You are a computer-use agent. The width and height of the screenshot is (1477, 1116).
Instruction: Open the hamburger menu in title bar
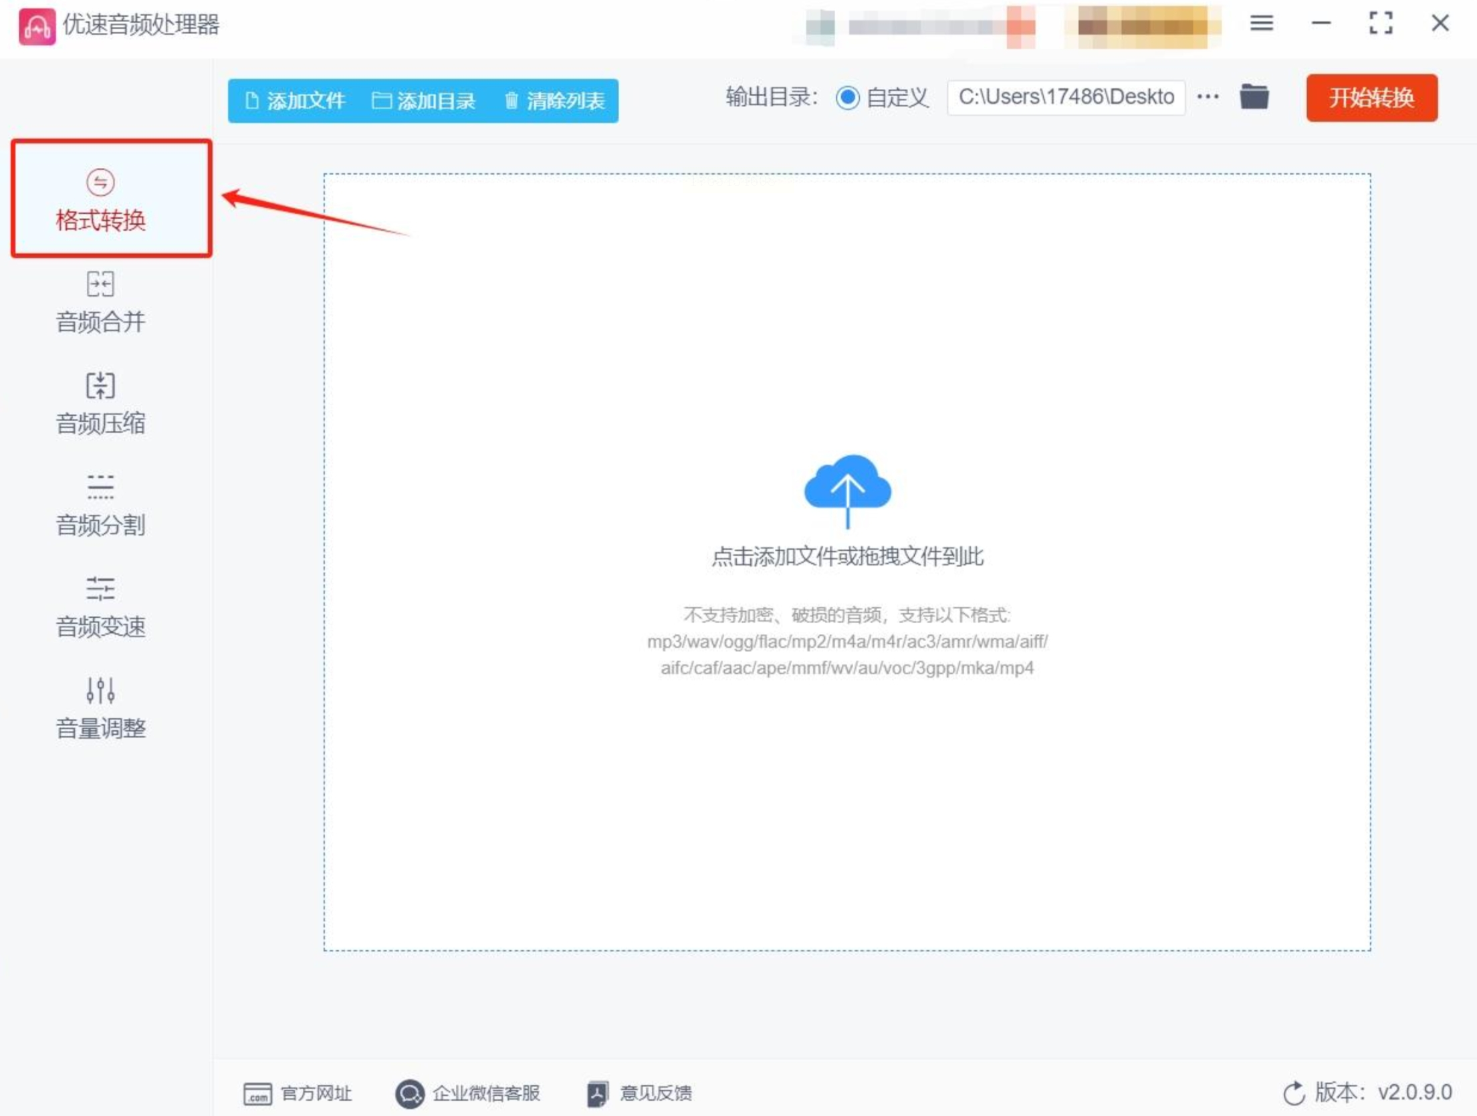point(1261,23)
